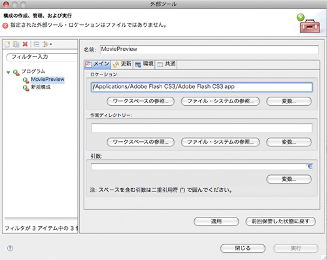Open 変数 variables for arguments
The height and width of the screenshot is (260, 327).
click(x=289, y=179)
